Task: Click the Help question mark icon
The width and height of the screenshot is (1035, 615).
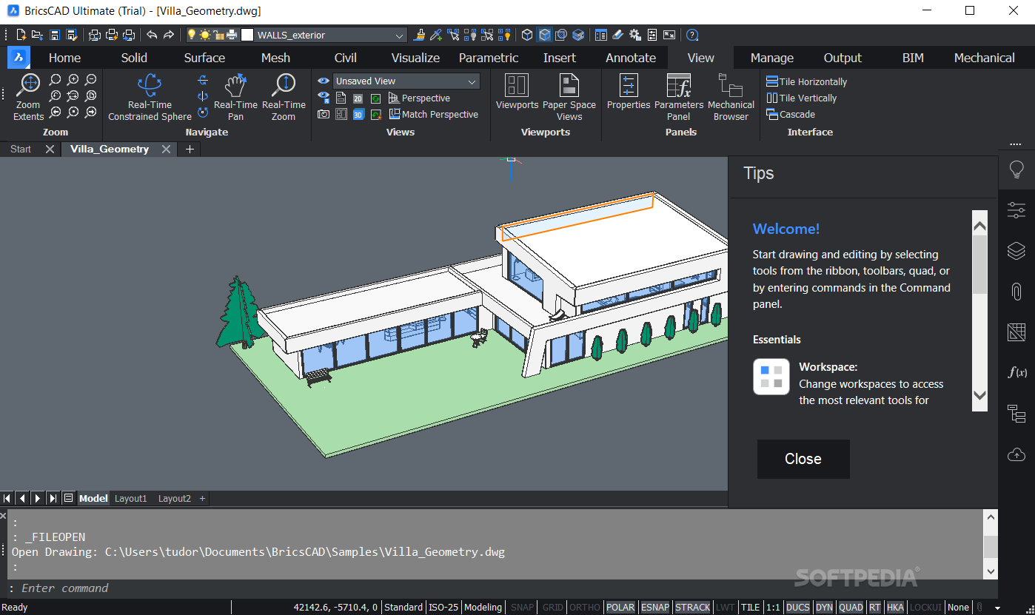Action: click(692, 35)
